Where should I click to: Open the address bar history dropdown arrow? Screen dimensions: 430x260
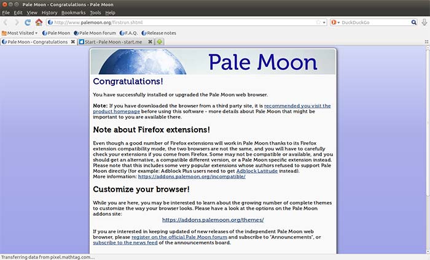pyautogui.click(x=324, y=23)
